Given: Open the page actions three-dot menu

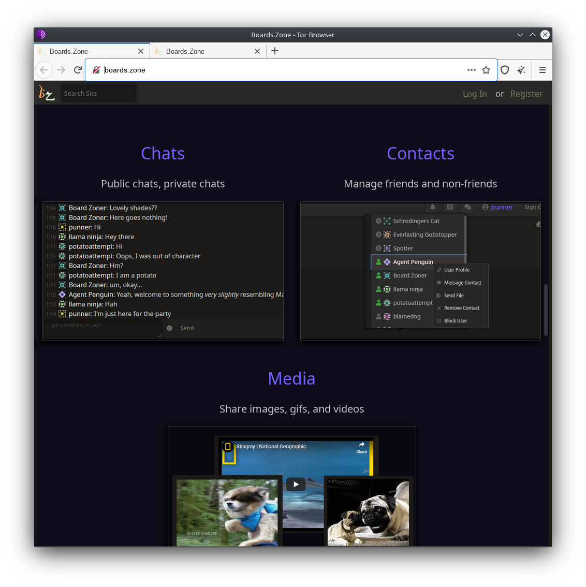Looking at the screenshot, I should (x=472, y=70).
